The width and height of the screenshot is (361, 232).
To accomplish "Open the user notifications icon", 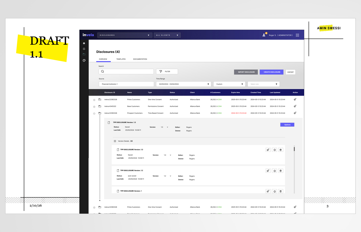I will pos(264,35).
